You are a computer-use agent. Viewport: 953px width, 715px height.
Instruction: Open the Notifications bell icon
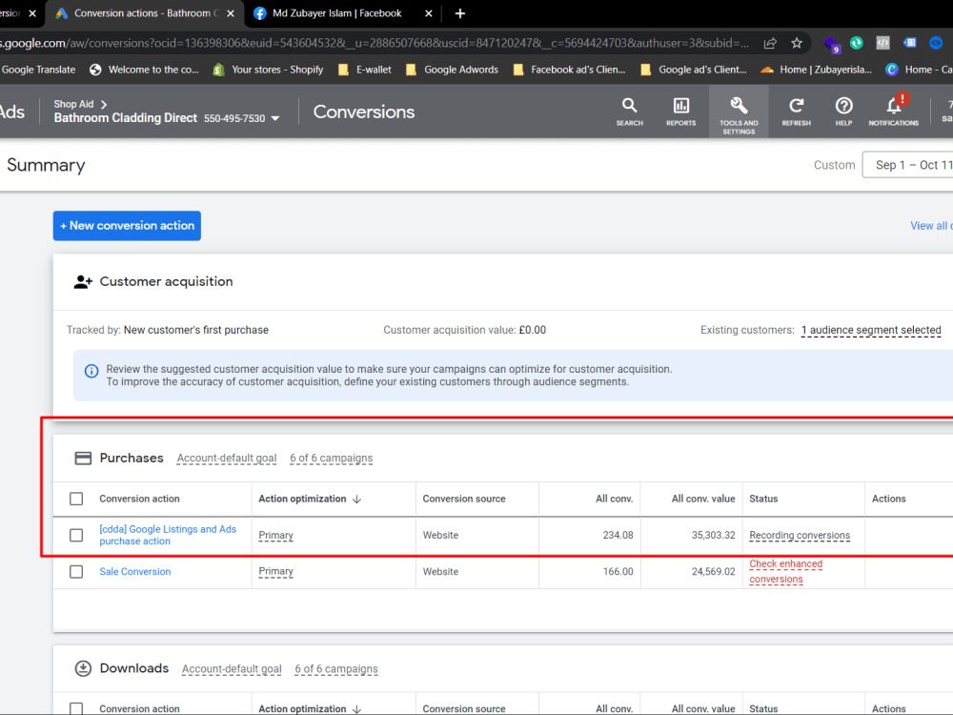(x=894, y=112)
